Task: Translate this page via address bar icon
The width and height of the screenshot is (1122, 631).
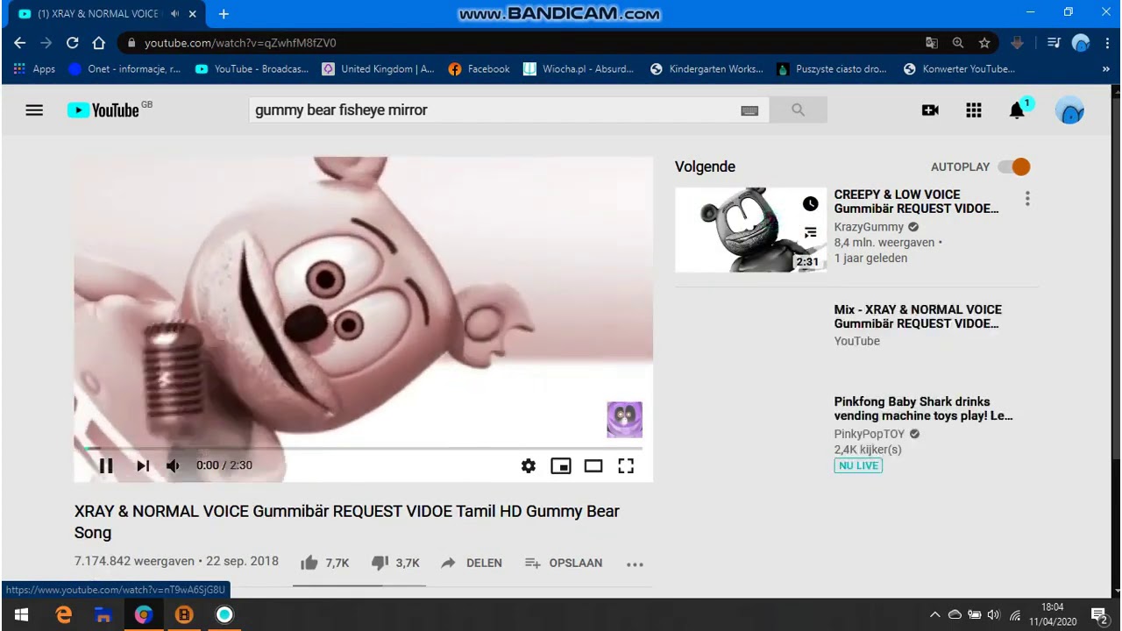Action: pyautogui.click(x=932, y=43)
